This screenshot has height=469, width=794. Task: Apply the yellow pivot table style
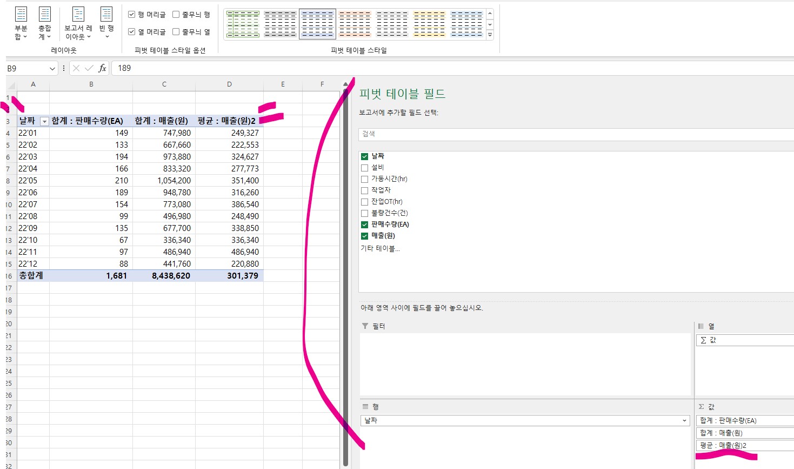(x=429, y=24)
